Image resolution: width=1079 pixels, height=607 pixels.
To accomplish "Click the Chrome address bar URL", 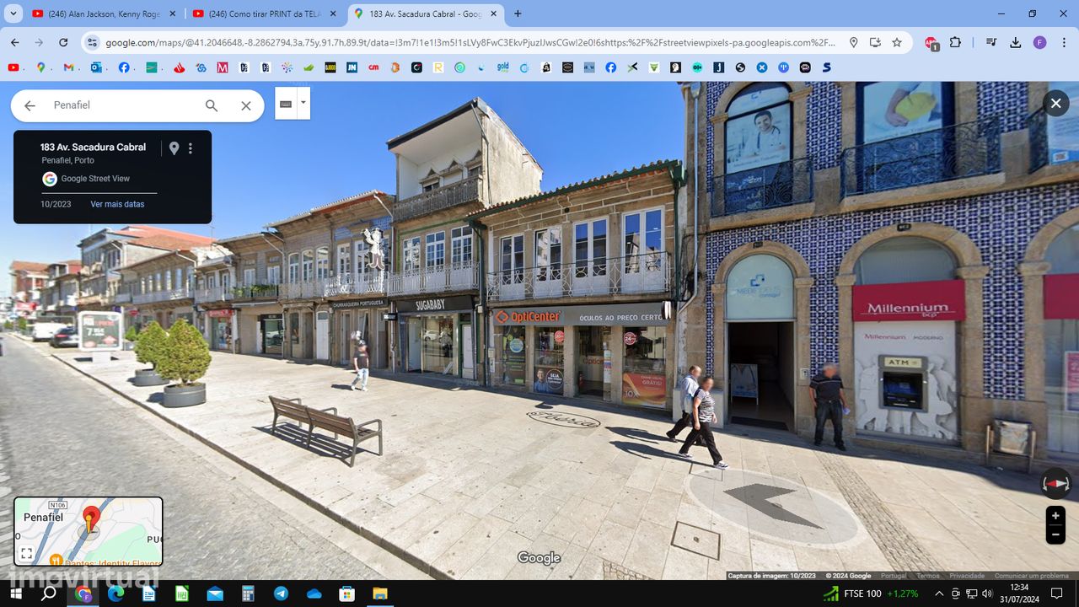I will click(x=470, y=42).
